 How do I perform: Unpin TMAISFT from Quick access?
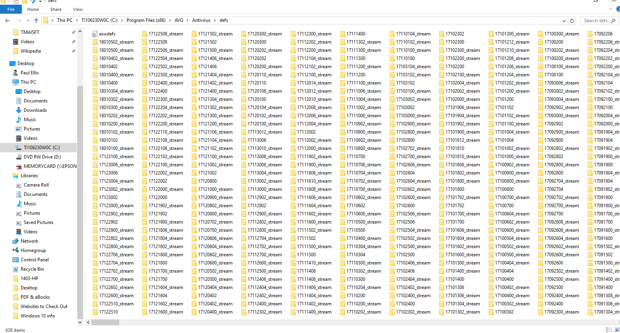[x=73, y=32]
